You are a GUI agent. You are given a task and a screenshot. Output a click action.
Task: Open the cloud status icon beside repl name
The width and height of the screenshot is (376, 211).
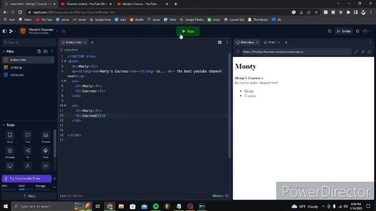(63, 31)
